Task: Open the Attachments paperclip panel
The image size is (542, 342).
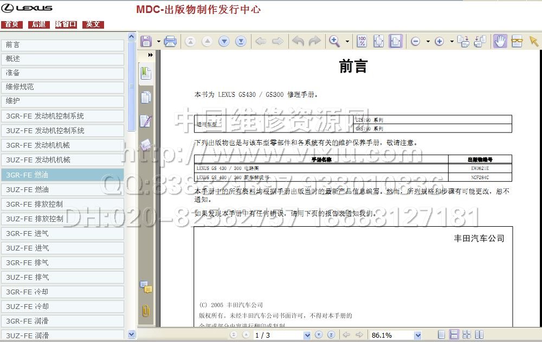Action: point(145,311)
